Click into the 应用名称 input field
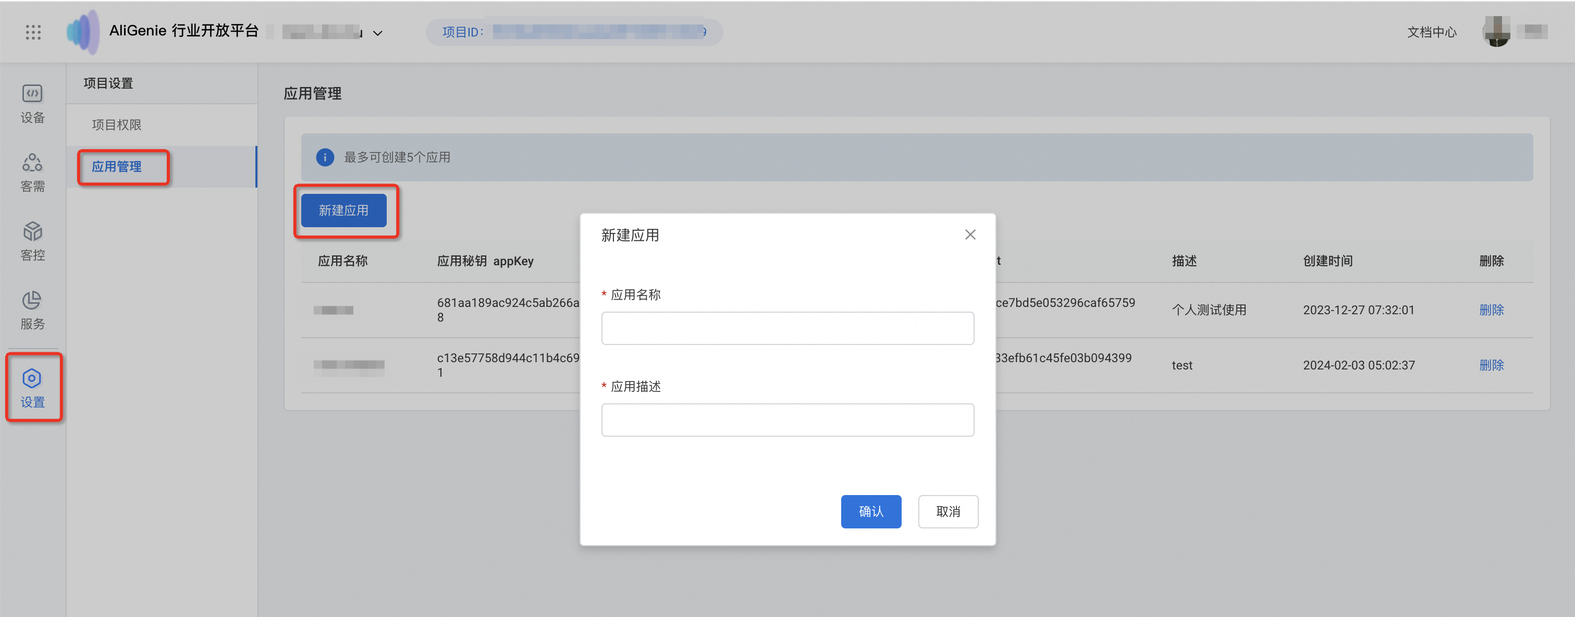The height and width of the screenshot is (617, 1575). 787,328
